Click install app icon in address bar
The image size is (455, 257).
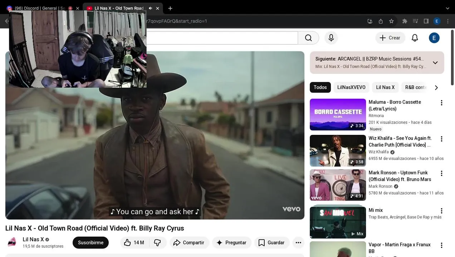(370, 21)
